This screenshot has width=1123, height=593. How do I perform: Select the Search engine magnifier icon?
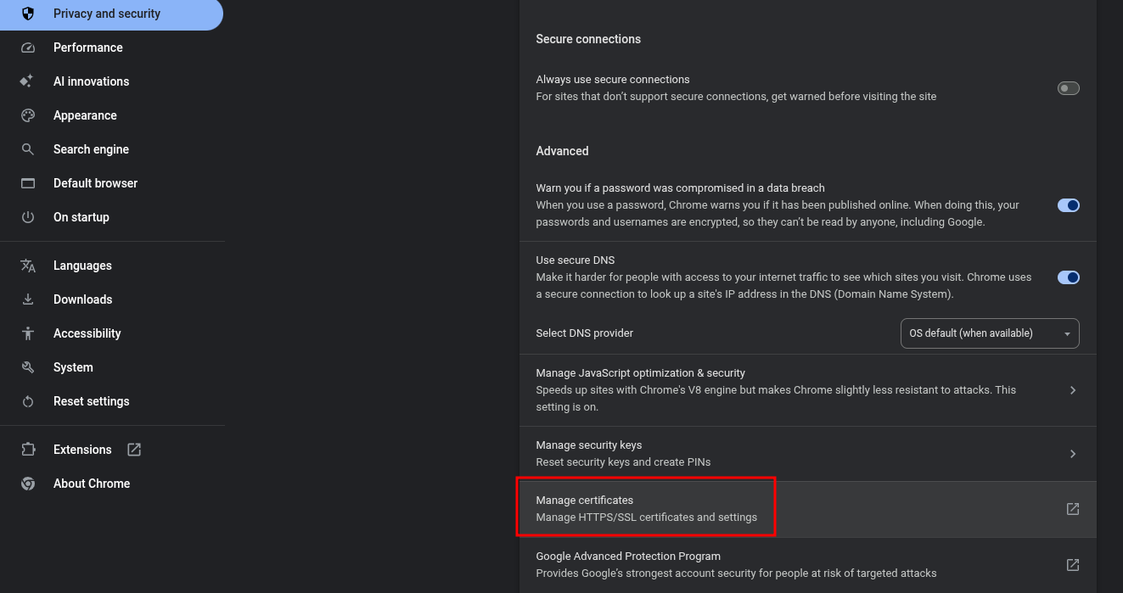tap(28, 149)
